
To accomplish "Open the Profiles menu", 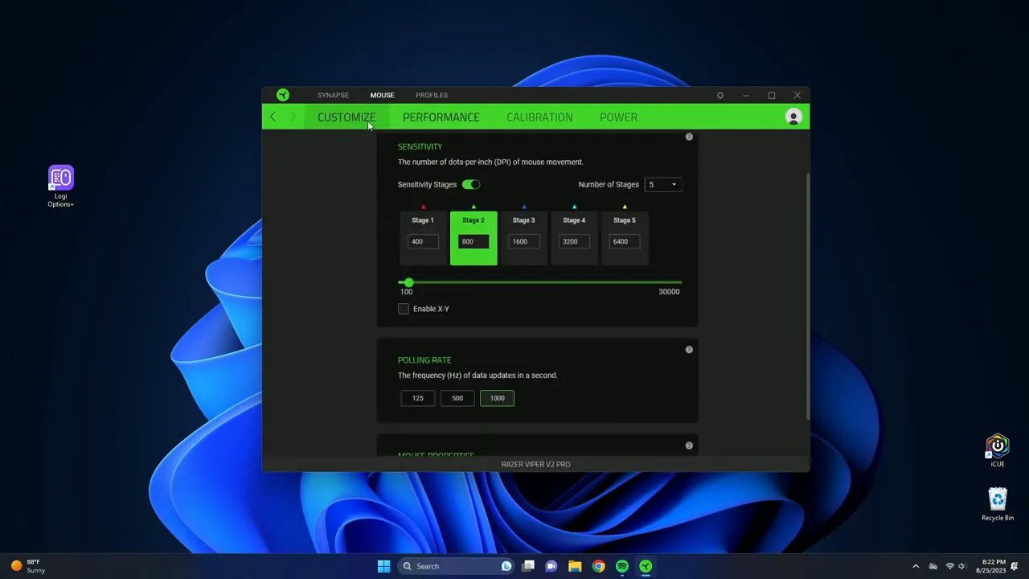I will tap(432, 95).
